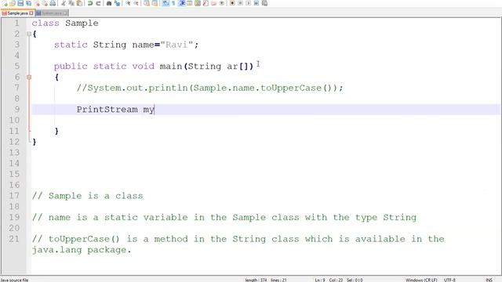Click "Java source file" in status bar

click(x=14, y=280)
